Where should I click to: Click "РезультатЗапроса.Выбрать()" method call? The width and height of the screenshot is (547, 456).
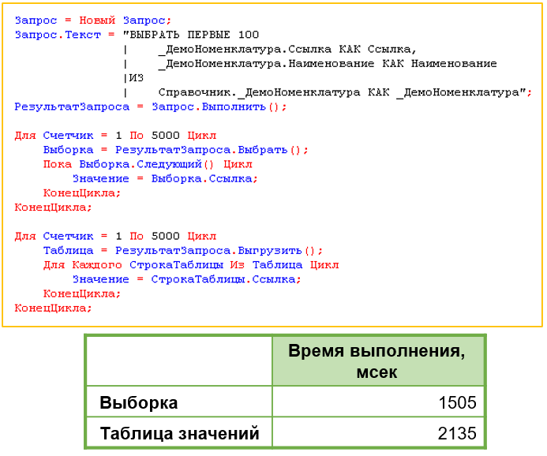208,150
